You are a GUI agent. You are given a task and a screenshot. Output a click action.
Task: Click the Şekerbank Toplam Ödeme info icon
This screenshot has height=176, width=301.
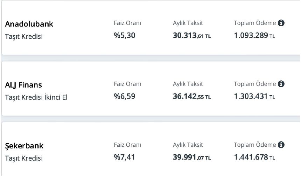click(x=281, y=145)
